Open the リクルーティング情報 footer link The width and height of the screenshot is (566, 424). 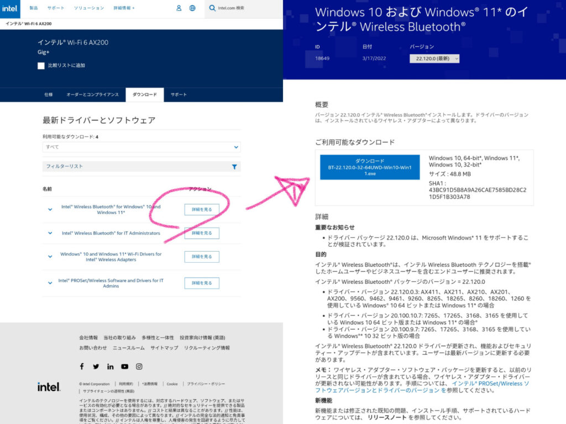207,348
